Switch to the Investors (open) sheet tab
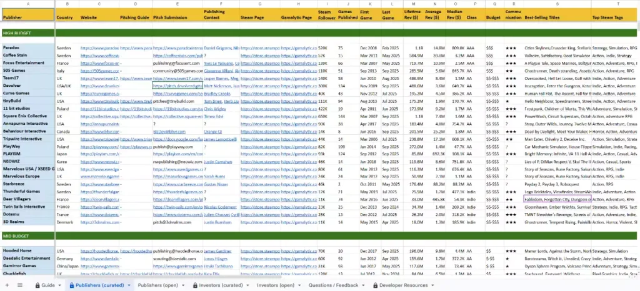640x291 pixels. coord(276,285)
